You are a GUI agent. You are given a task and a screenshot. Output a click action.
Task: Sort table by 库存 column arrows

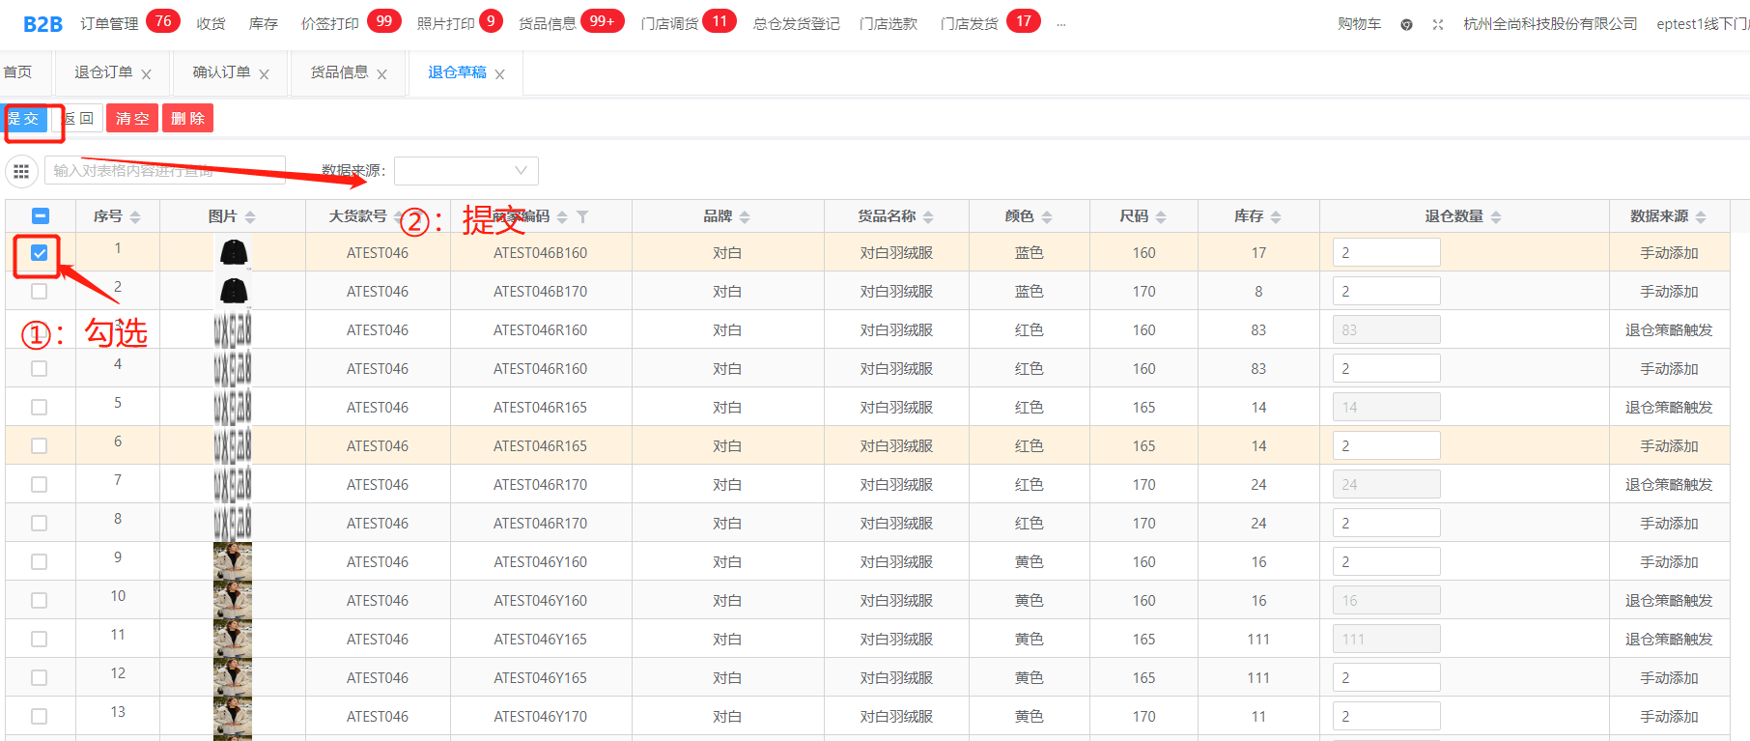pos(1276,216)
